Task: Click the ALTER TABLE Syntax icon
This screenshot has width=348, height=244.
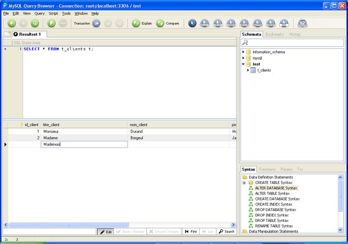Action: 251,194
